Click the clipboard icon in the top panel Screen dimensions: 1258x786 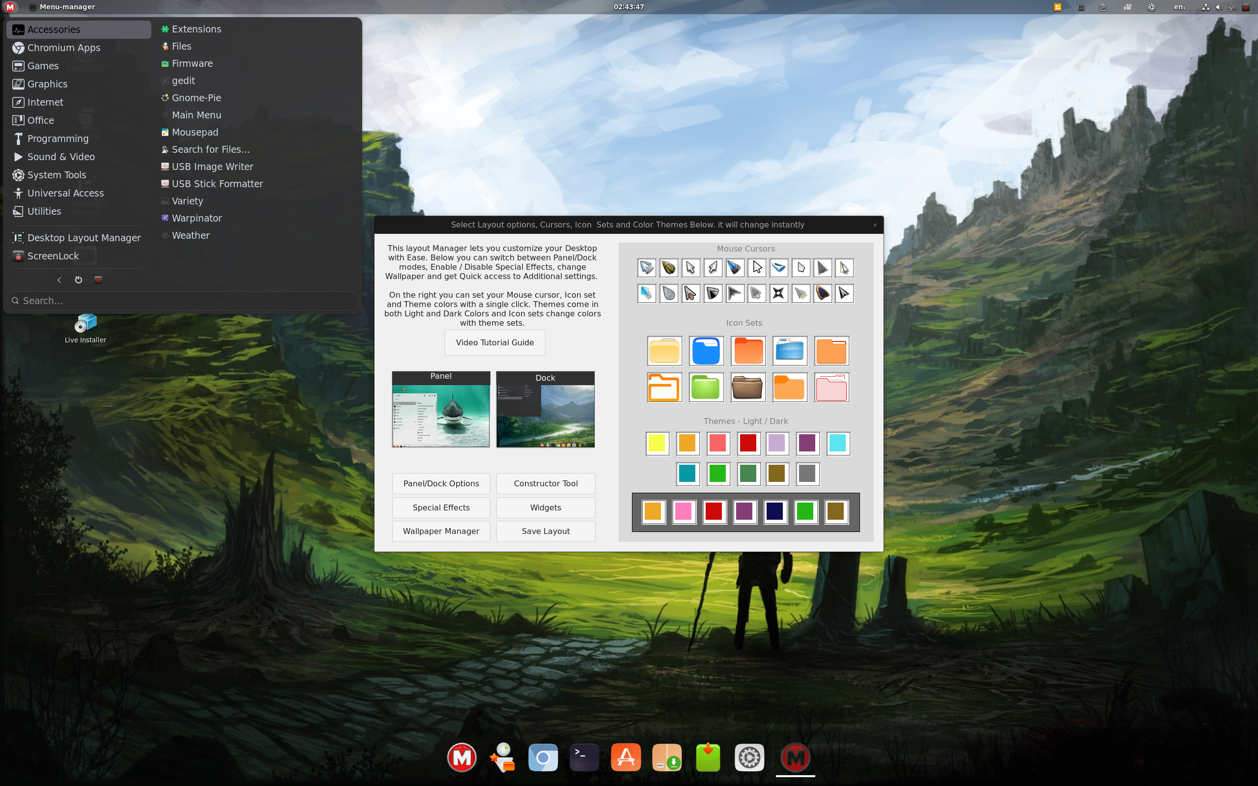[1103, 7]
